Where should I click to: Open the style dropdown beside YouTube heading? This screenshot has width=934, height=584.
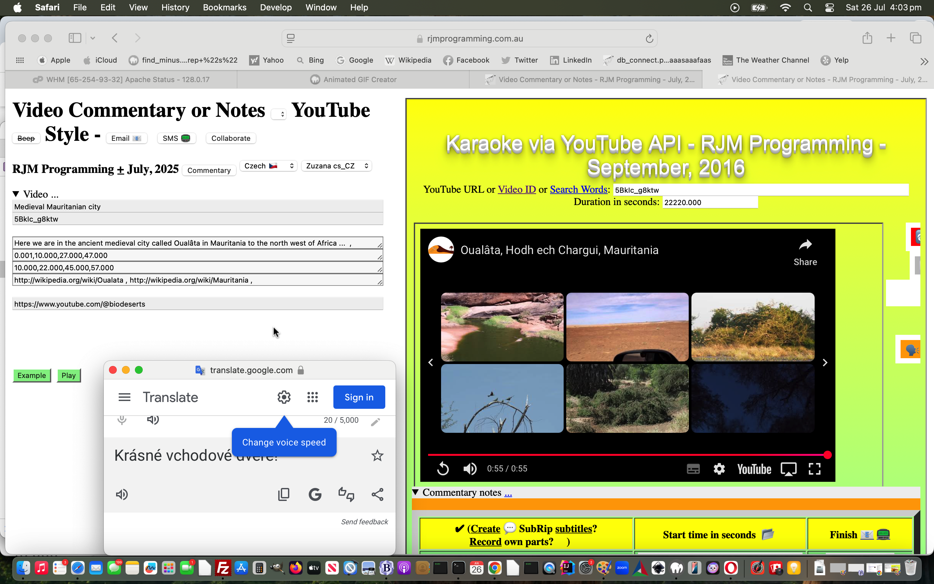pyautogui.click(x=279, y=114)
